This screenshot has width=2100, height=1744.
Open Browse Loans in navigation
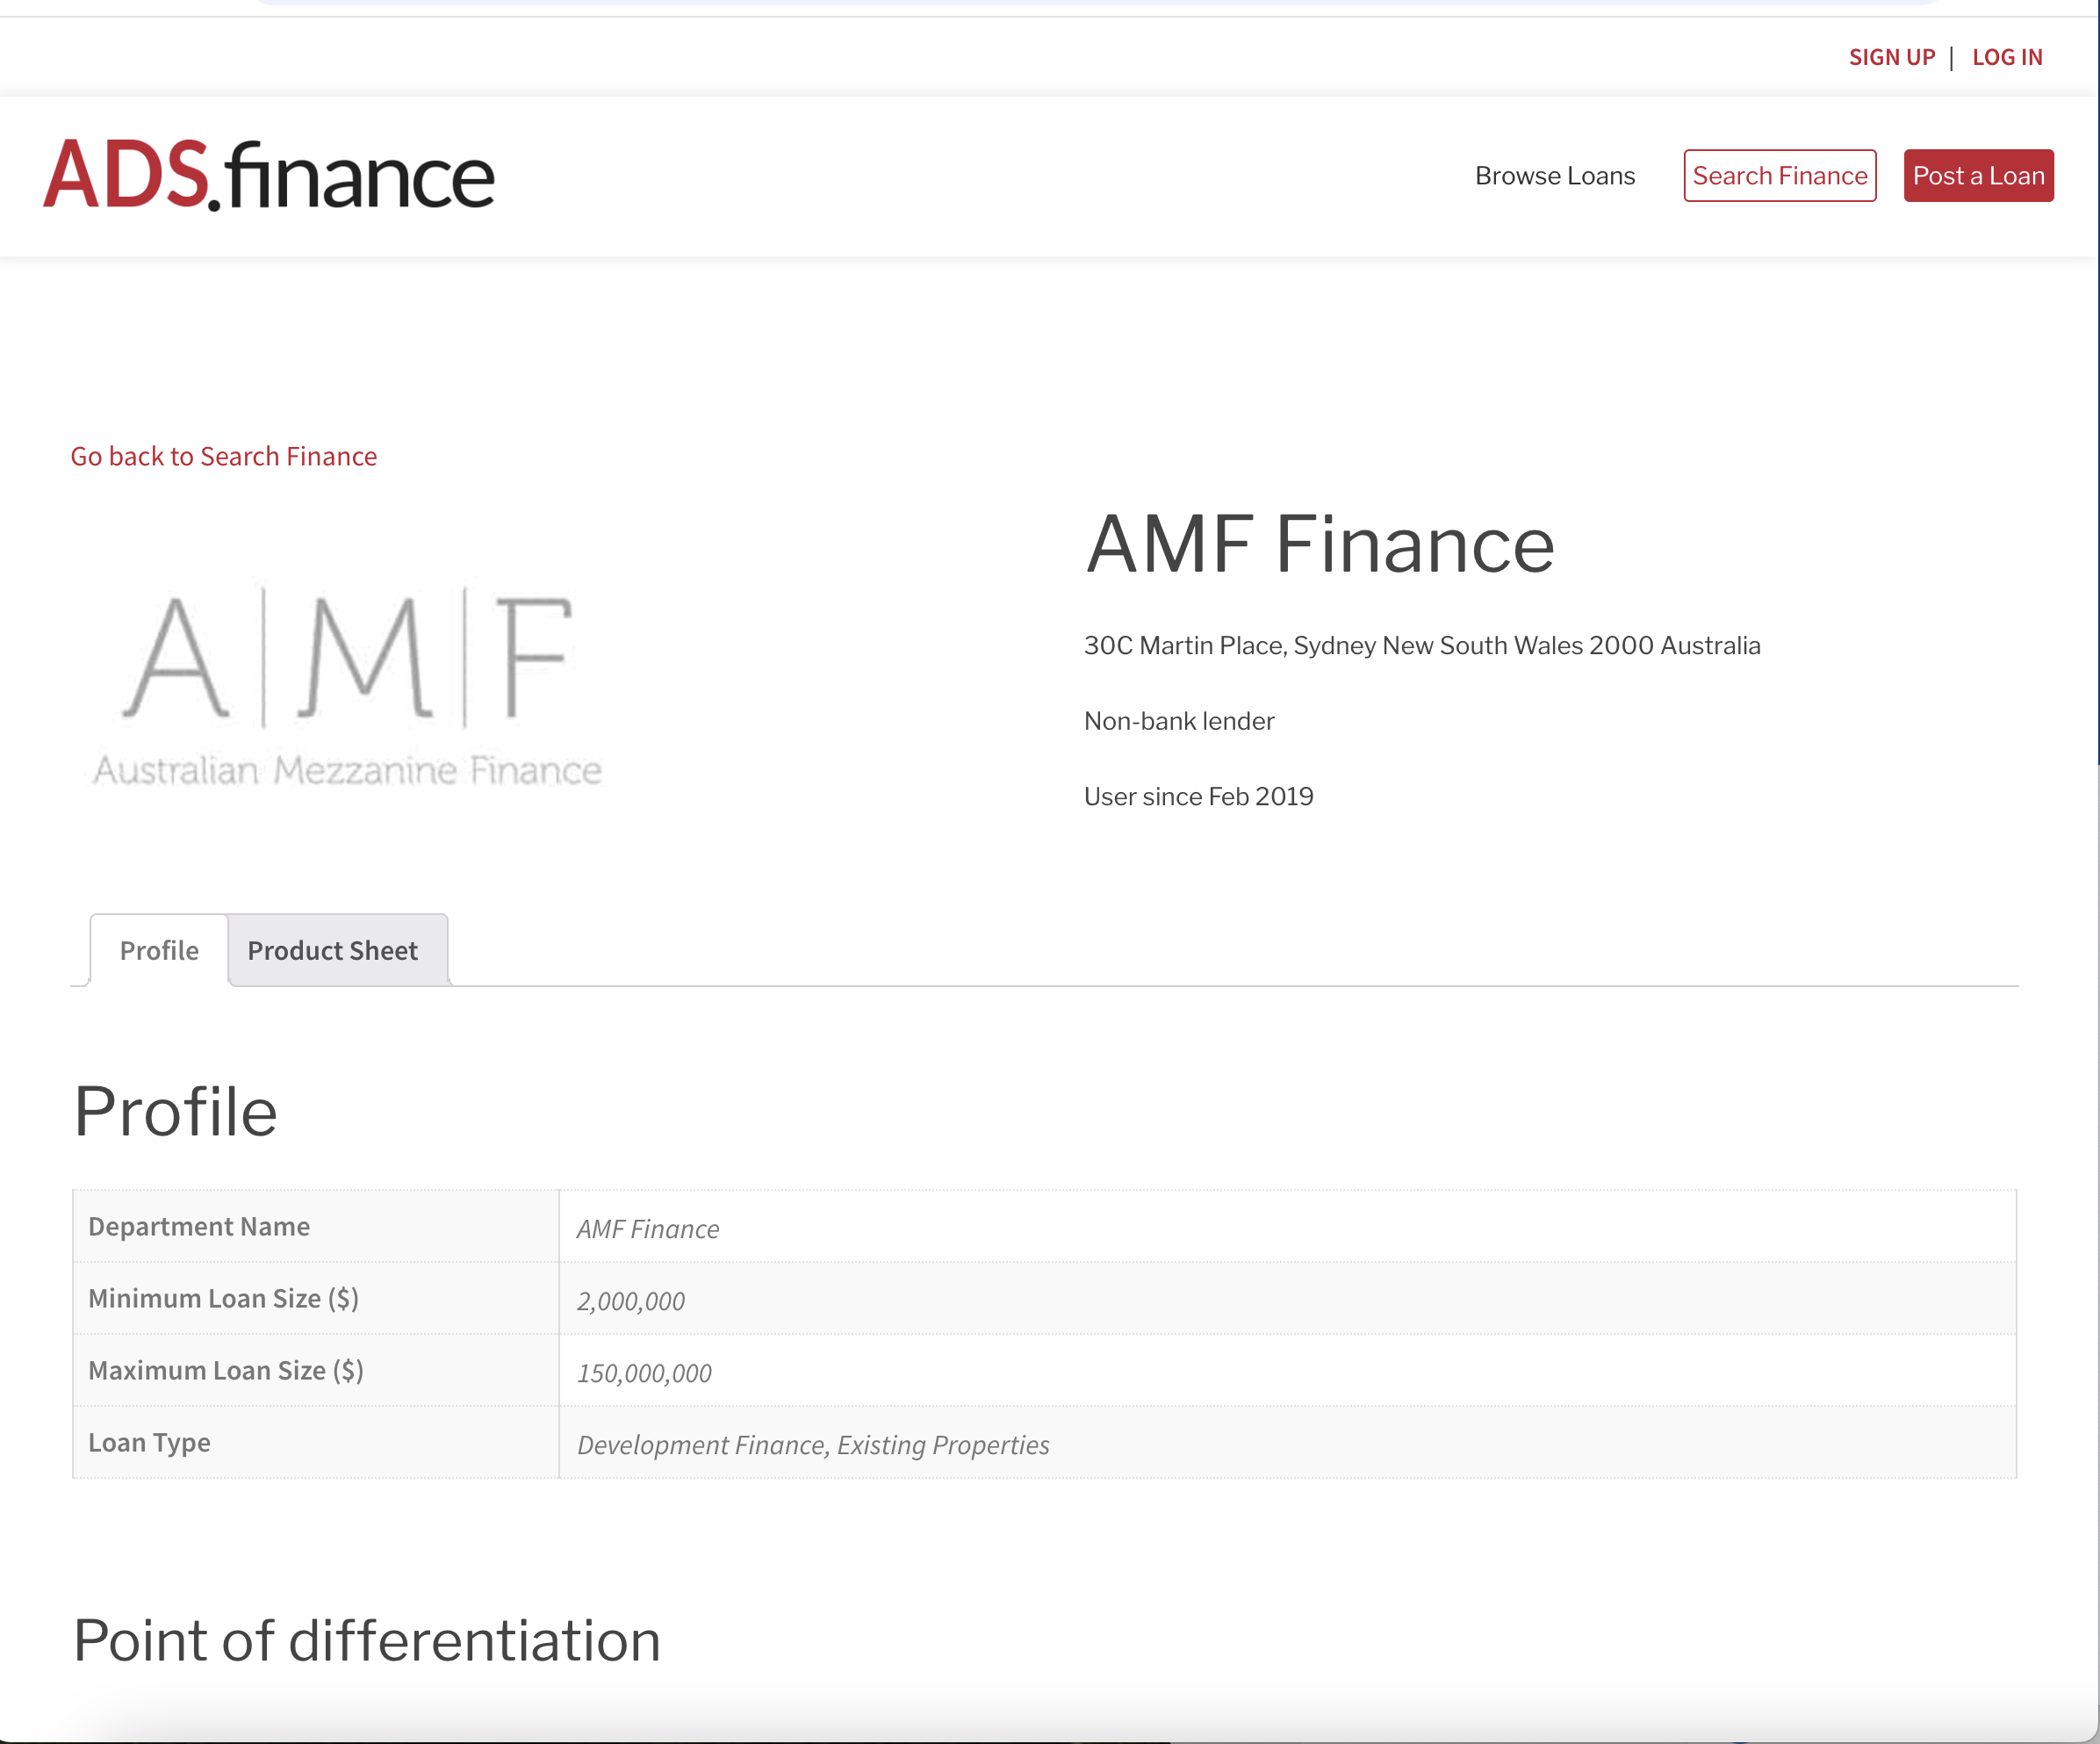click(x=1555, y=176)
